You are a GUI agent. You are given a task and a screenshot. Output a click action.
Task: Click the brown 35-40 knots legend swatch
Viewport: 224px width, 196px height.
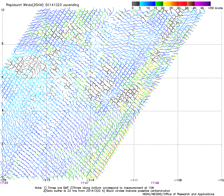(x=191, y=4)
